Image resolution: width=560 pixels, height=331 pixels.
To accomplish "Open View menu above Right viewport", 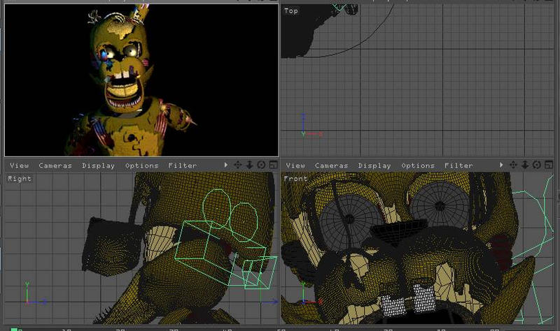I will click(20, 165).
